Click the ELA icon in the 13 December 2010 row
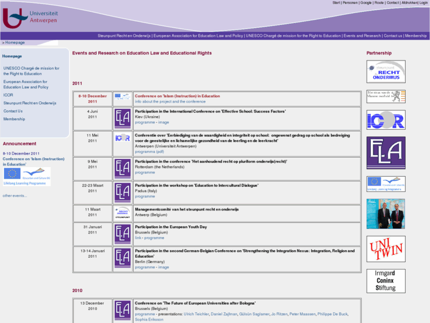Viewport: 430px width, 323px height. pyautogui.click(x=122, y=311)
